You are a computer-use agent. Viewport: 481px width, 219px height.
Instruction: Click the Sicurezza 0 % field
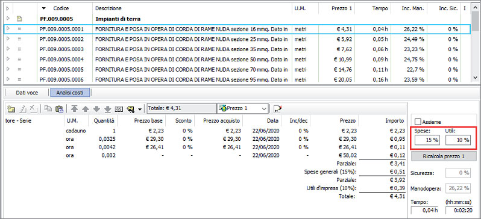coord(457,173)
